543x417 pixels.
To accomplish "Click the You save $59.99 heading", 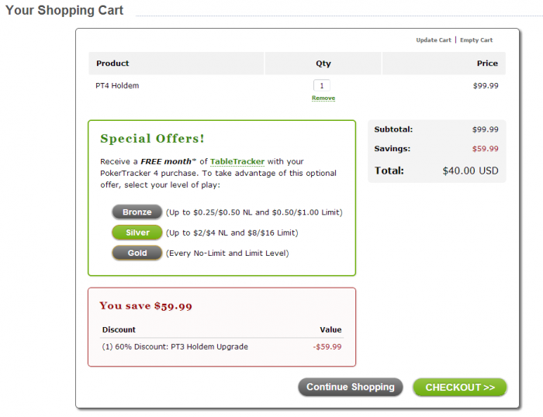I will pyautogui.click(x=146, y=306).
